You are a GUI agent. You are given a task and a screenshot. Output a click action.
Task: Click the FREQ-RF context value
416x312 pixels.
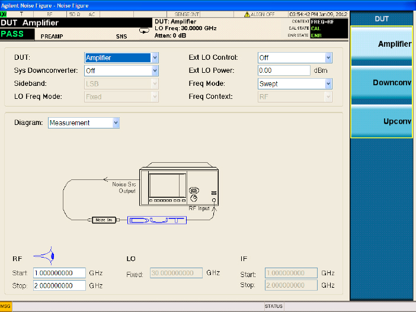click(x=322, y=22)
